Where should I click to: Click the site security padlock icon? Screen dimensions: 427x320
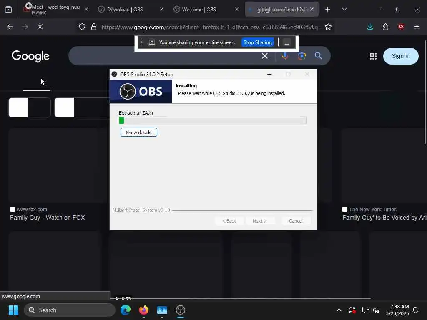tap(94, 27)
